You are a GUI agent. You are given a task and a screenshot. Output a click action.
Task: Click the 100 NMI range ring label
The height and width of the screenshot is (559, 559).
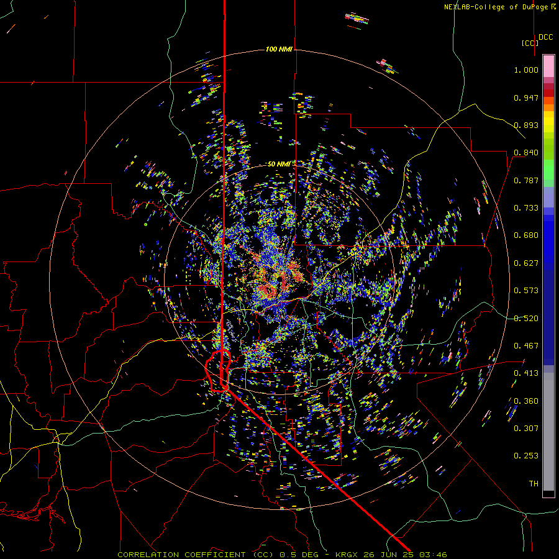pyautogui.click(x=279, y=49)
